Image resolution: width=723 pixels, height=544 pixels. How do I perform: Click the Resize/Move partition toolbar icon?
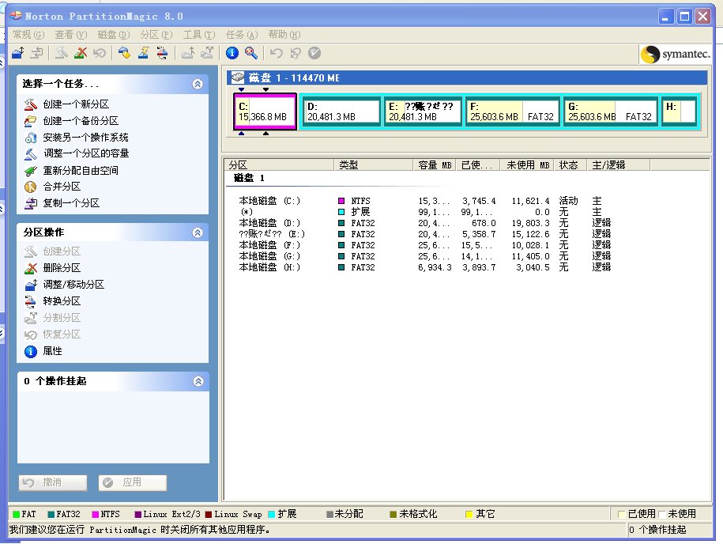[18, 53]
